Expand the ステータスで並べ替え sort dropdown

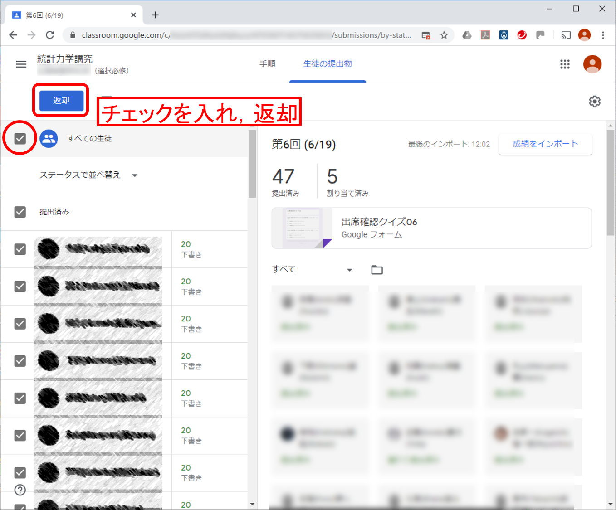(x=88, y=175)
